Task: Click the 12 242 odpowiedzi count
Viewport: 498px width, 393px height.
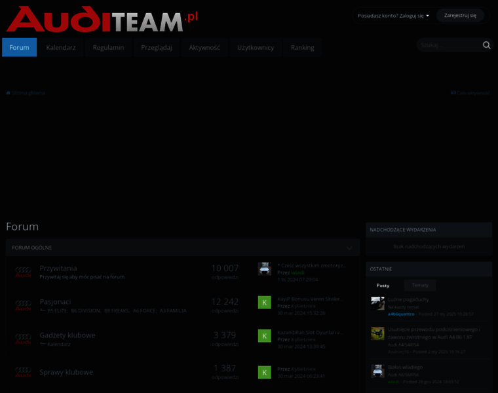Action: coord(225,305)
